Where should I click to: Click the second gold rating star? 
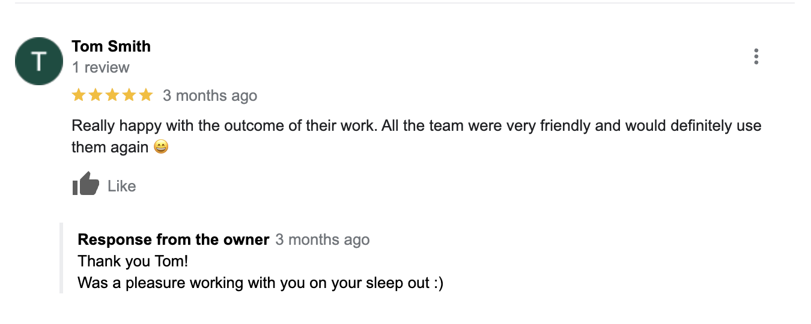click(x=96, y=95)
